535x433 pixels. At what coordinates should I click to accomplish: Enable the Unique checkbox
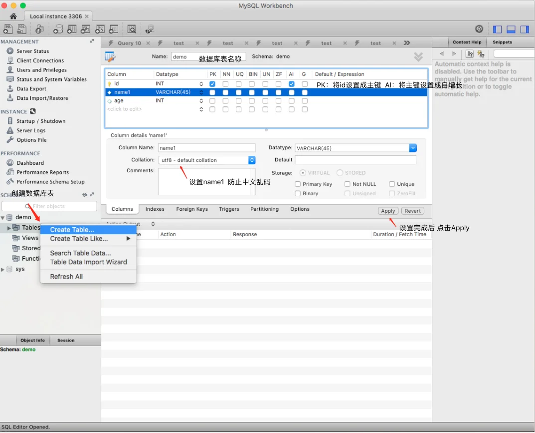point(392,184)
